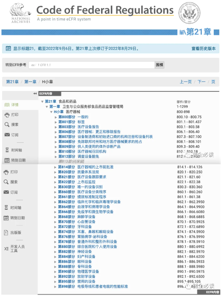Image resolution: width=221 pixels, height=296 pixels.
Task: Go to the 第一章 breadcrumb
Action: 30,82
